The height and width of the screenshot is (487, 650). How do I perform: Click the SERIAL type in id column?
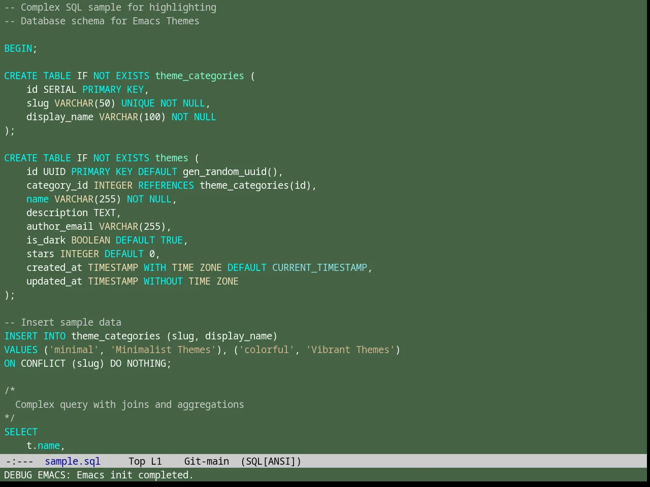60,89
